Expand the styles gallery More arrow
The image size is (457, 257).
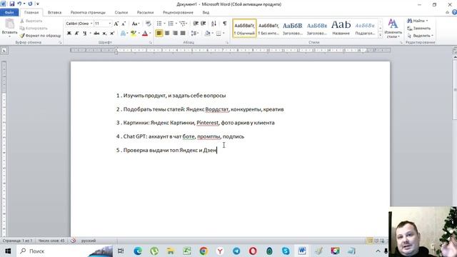click(380, 35)
